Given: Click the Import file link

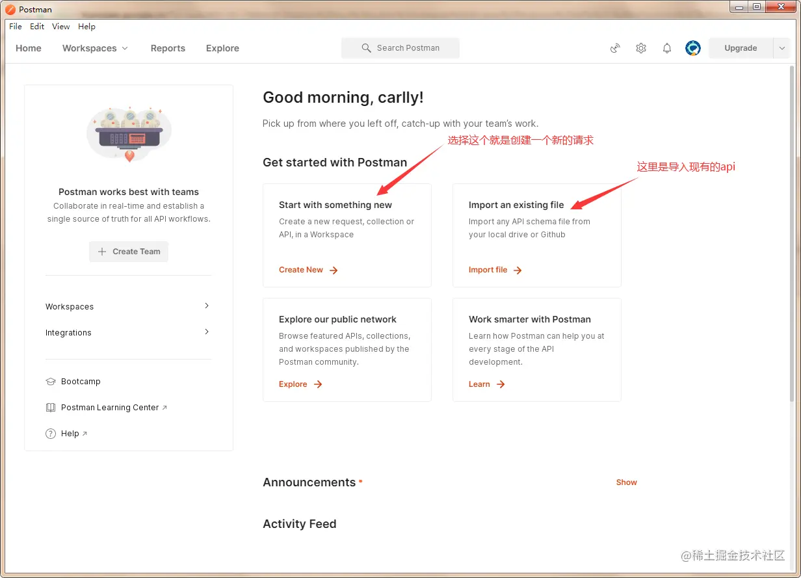Looking at the screenshot, I should click(x=488, y=270).
